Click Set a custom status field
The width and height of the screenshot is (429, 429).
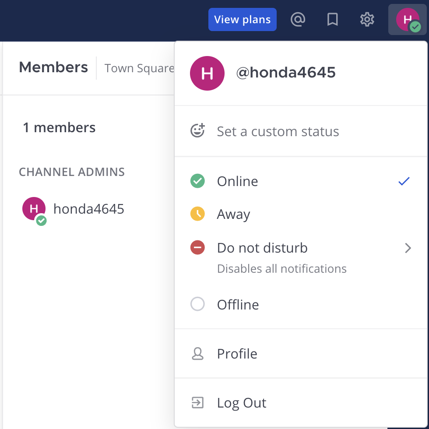[x=278, y=131]
